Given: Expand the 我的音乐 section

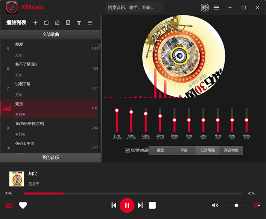Looking at the screenshot, I should 50,158.
